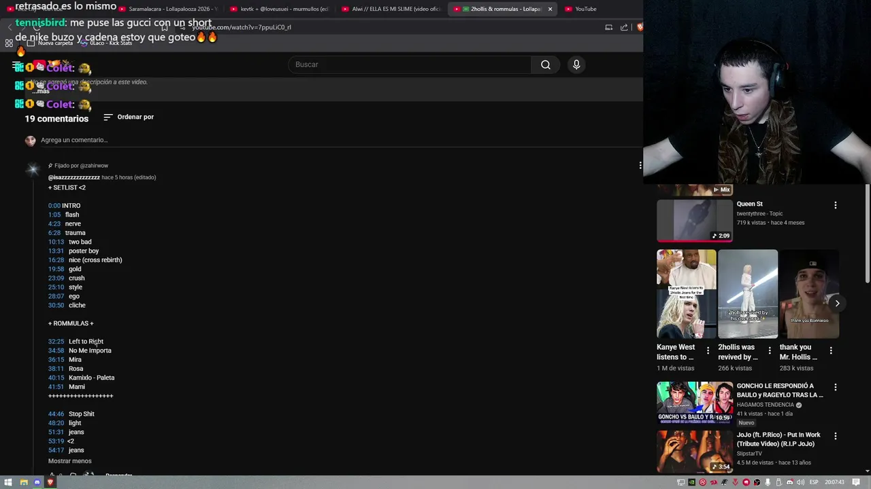Viewport: 871px width, 489px height.
Task: Jump to timestamp 25:10 style
Action: (x=56, y=287)
